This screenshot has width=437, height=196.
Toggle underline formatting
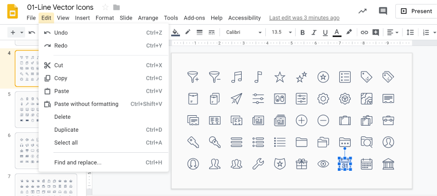(x=325, y=32)
